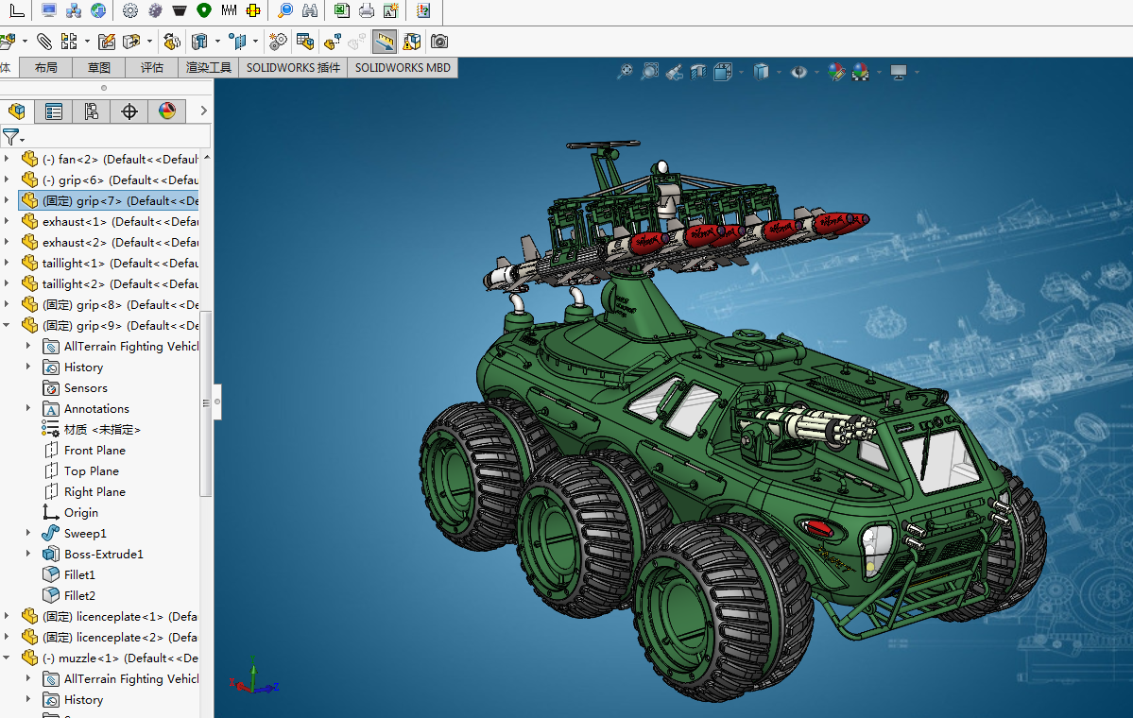This screenshot has width=1133, height=718.
Task: Switch to the 草图 tab
Action: click(99, 68)
